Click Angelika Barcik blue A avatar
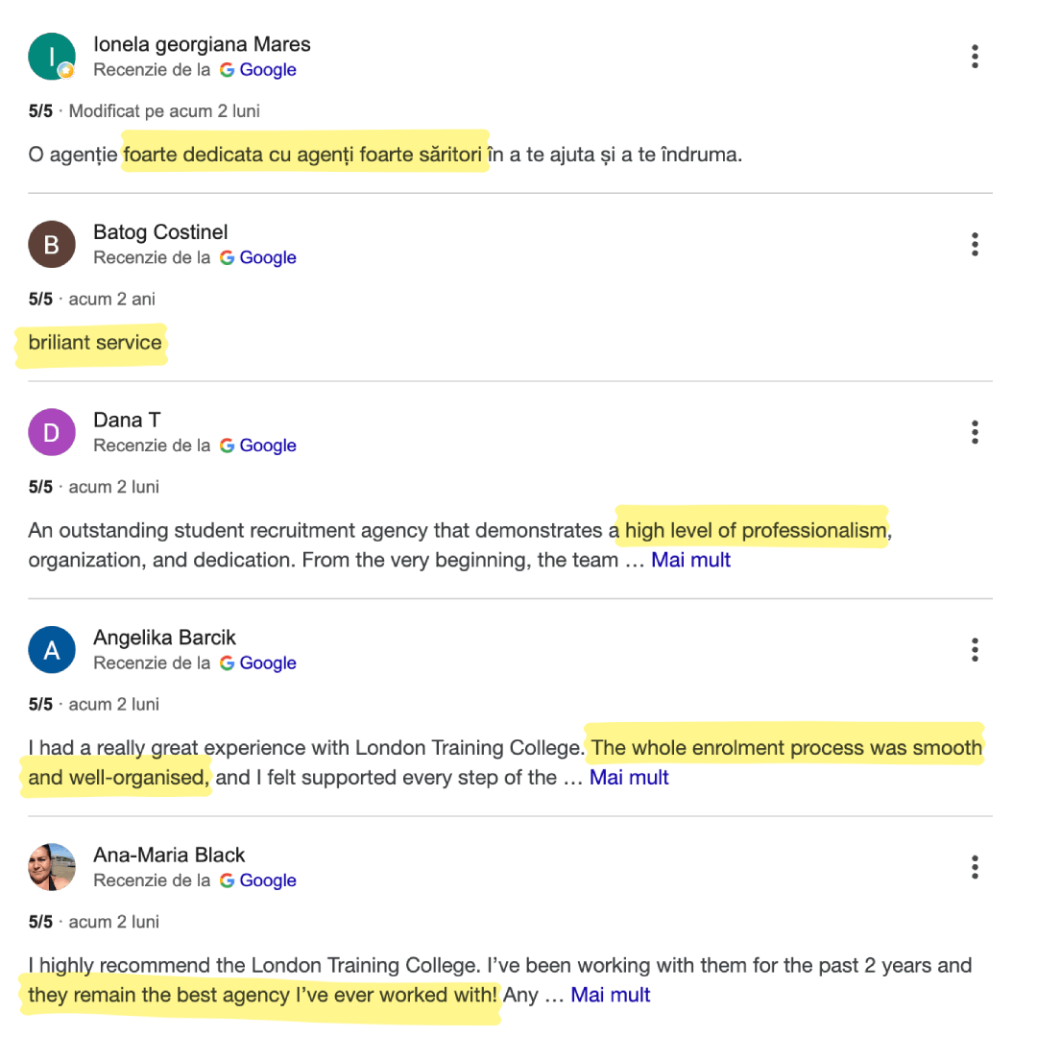The height and width of the screenshot is (1037, 1037). point(52,649)
